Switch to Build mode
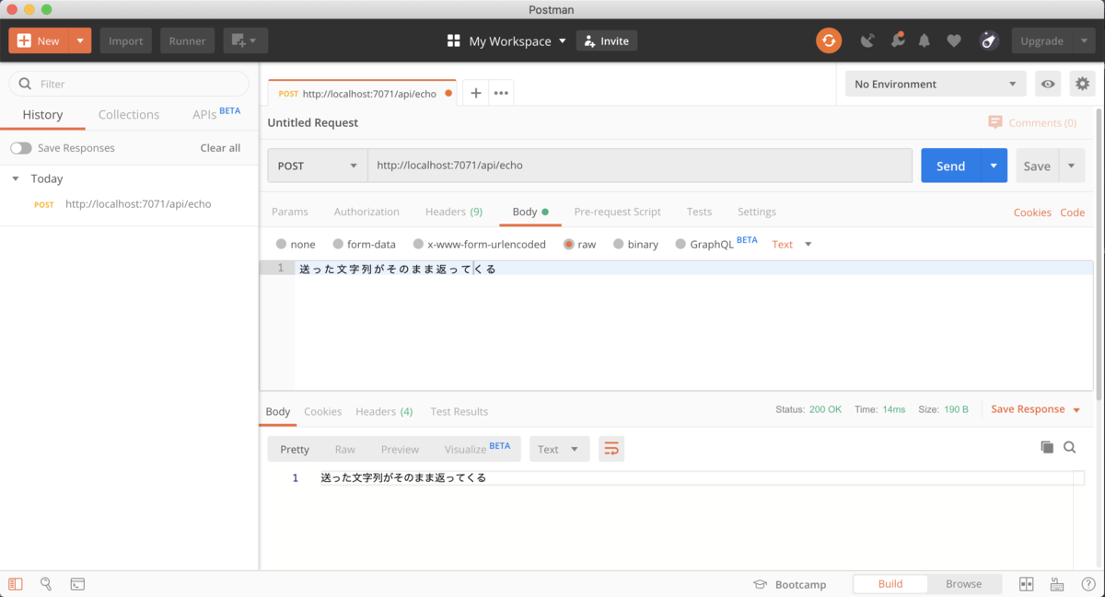 click(x=890, y=584)
